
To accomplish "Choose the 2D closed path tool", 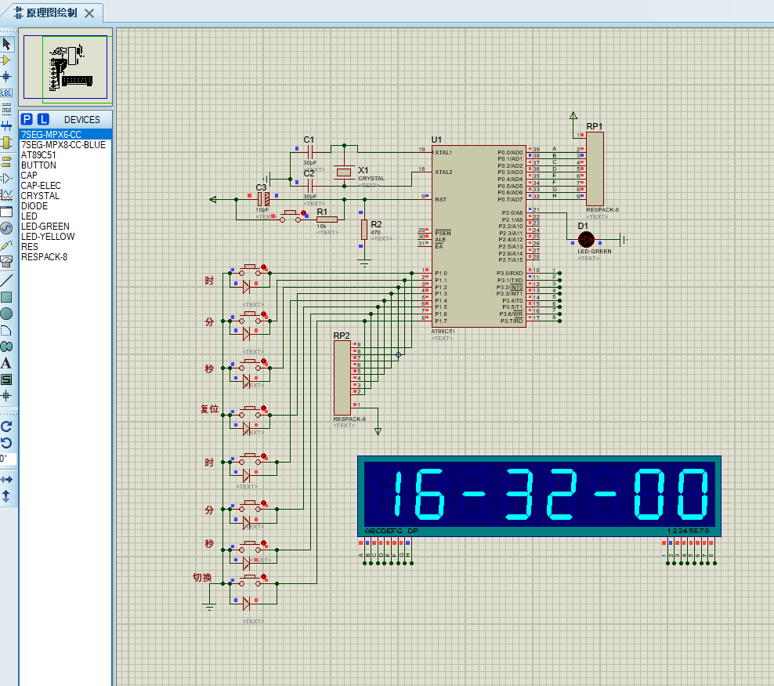I will pyautogui.click(x=6, y=347).
